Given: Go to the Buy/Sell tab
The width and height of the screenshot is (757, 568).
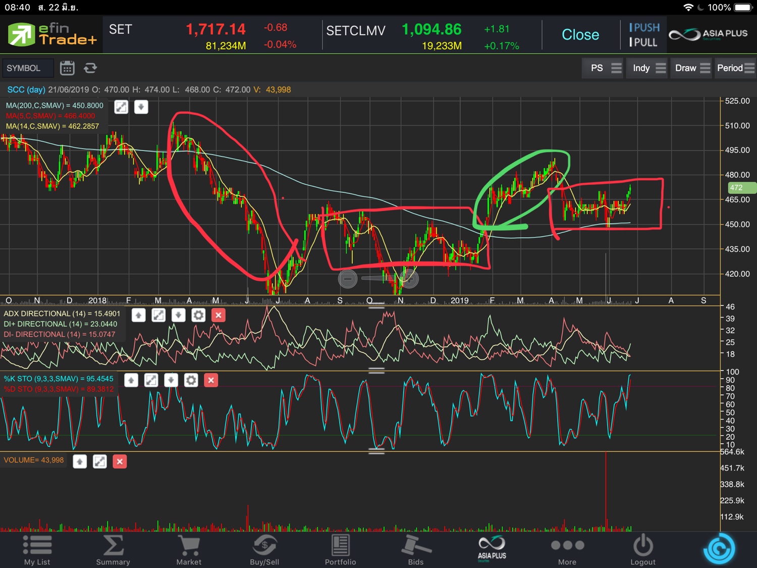Looking at the screenshot, I should point(264,550).
